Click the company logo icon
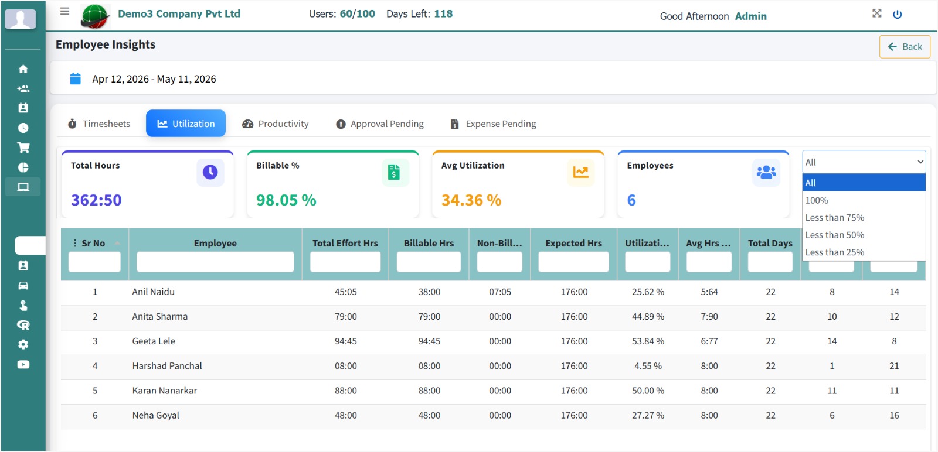938x452 pixels. 95,16
